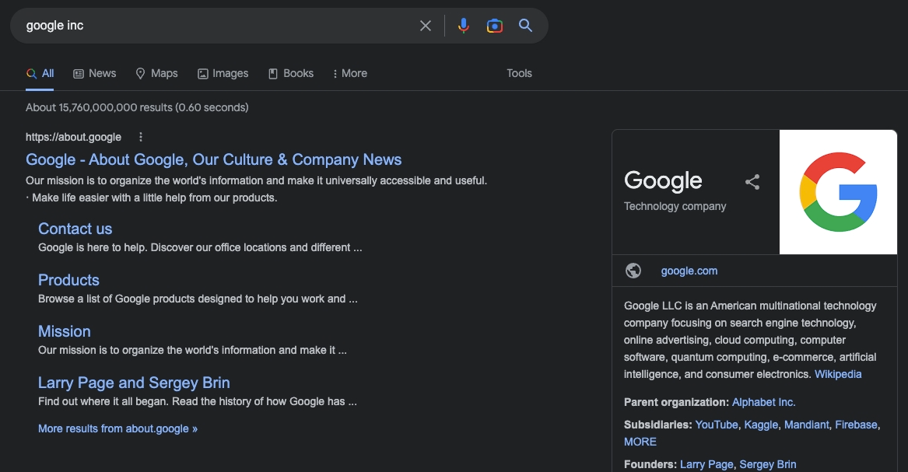Click More results from about.google
Viewport: 908px width, 472px height.
[117, 428]
